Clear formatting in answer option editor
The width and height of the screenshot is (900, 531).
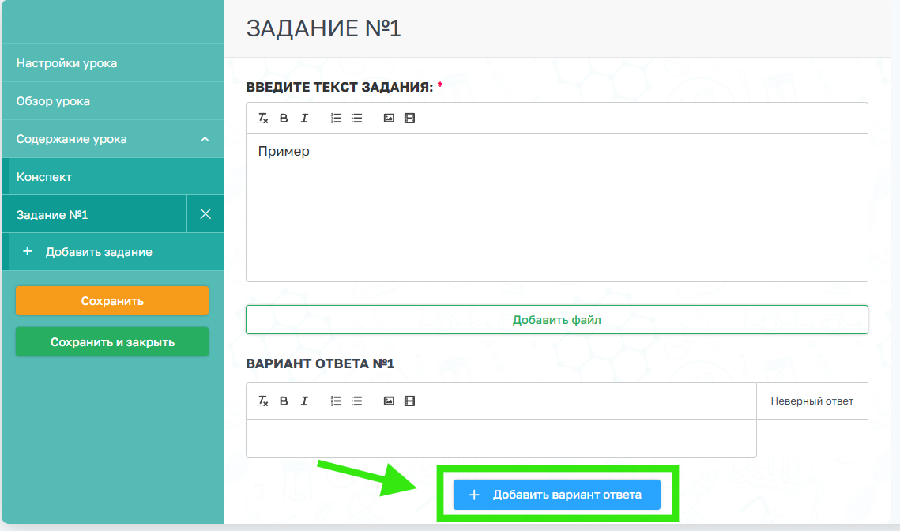263,401
